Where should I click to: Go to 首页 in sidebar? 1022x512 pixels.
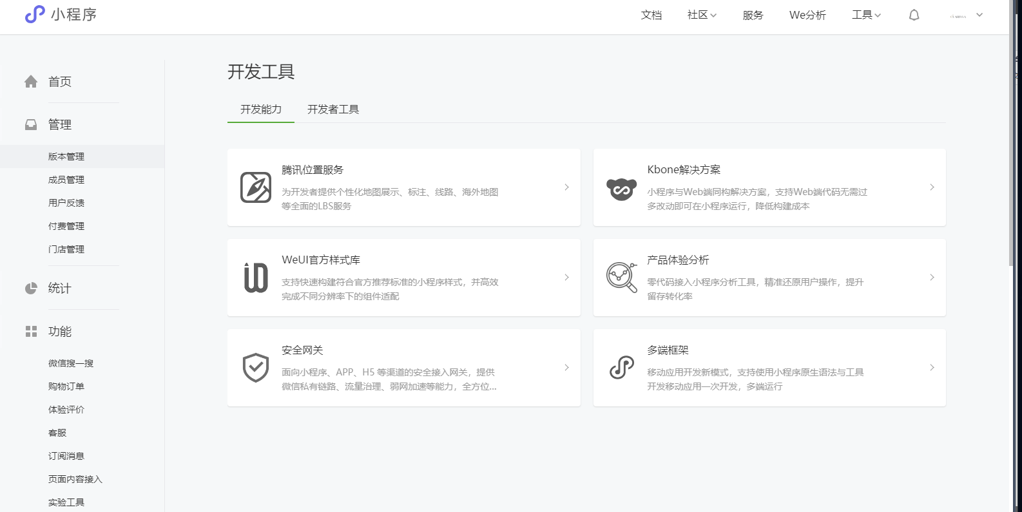(x=60, y=82)
